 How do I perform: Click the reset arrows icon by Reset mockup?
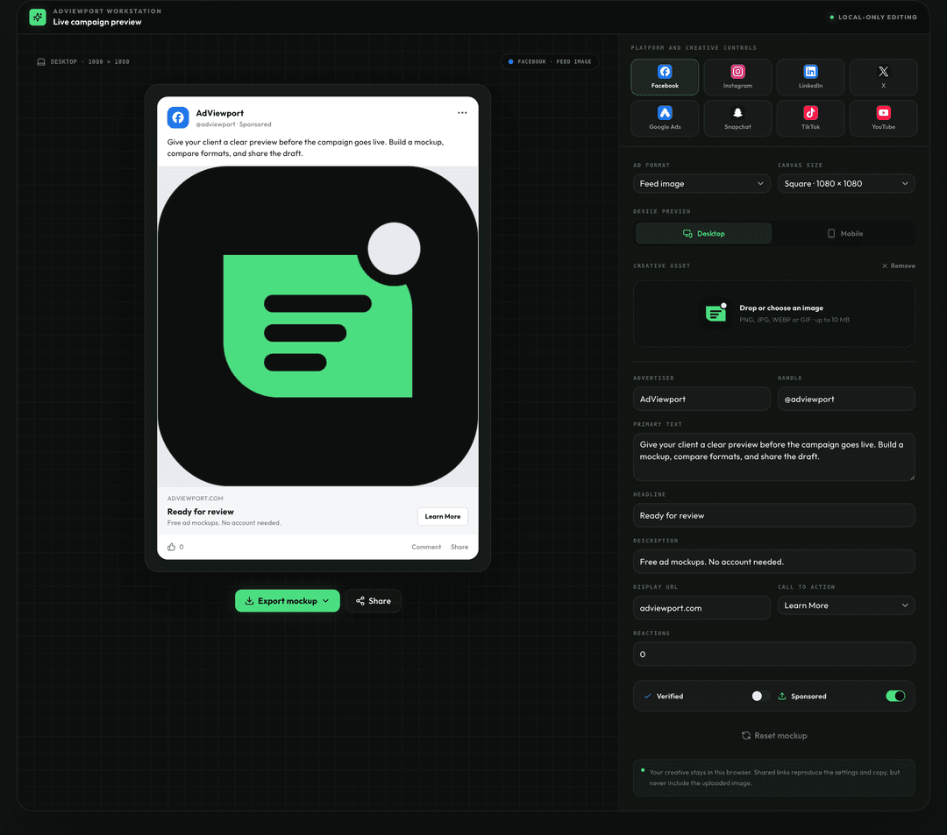point(746,735)
